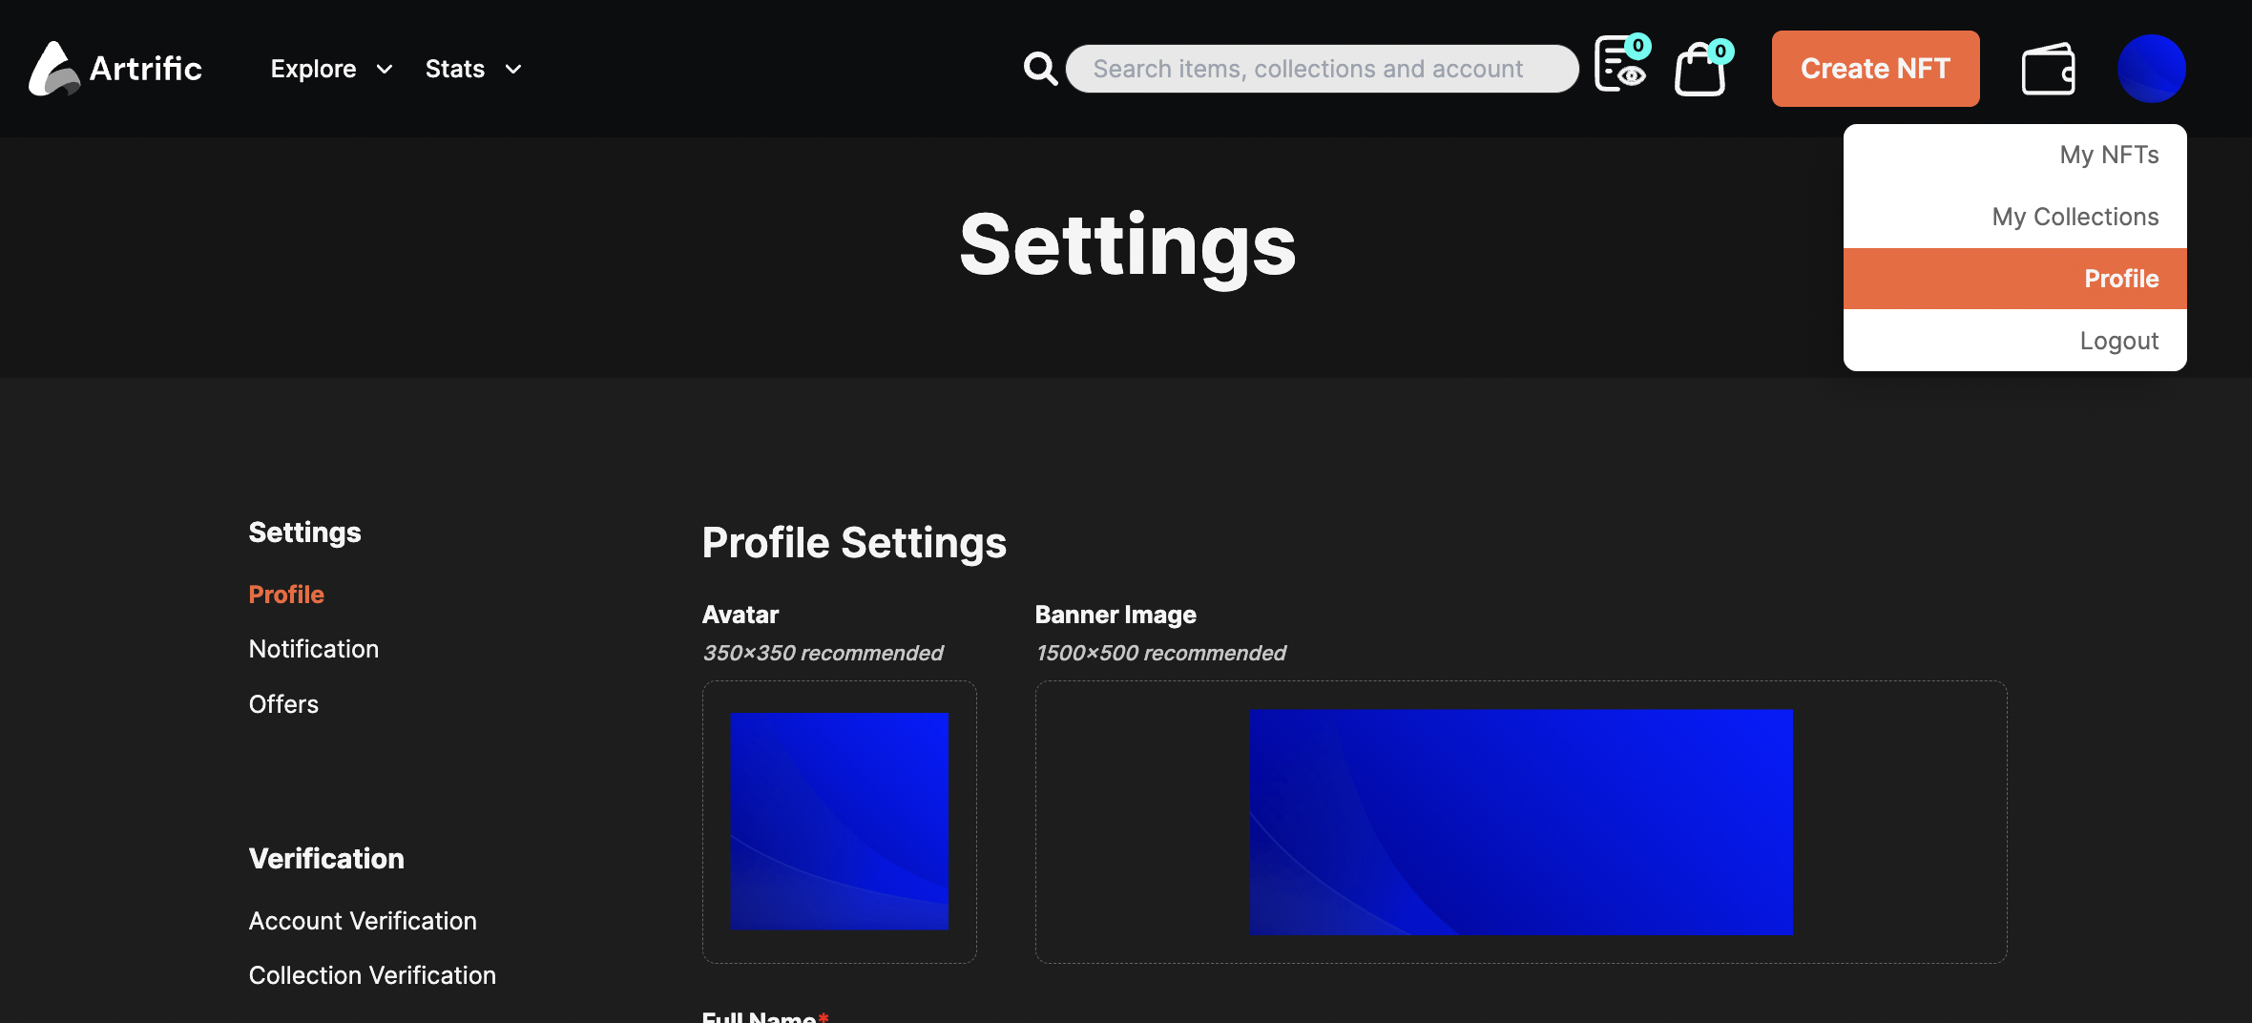Click the search magnifier icon

[1039, 69]
